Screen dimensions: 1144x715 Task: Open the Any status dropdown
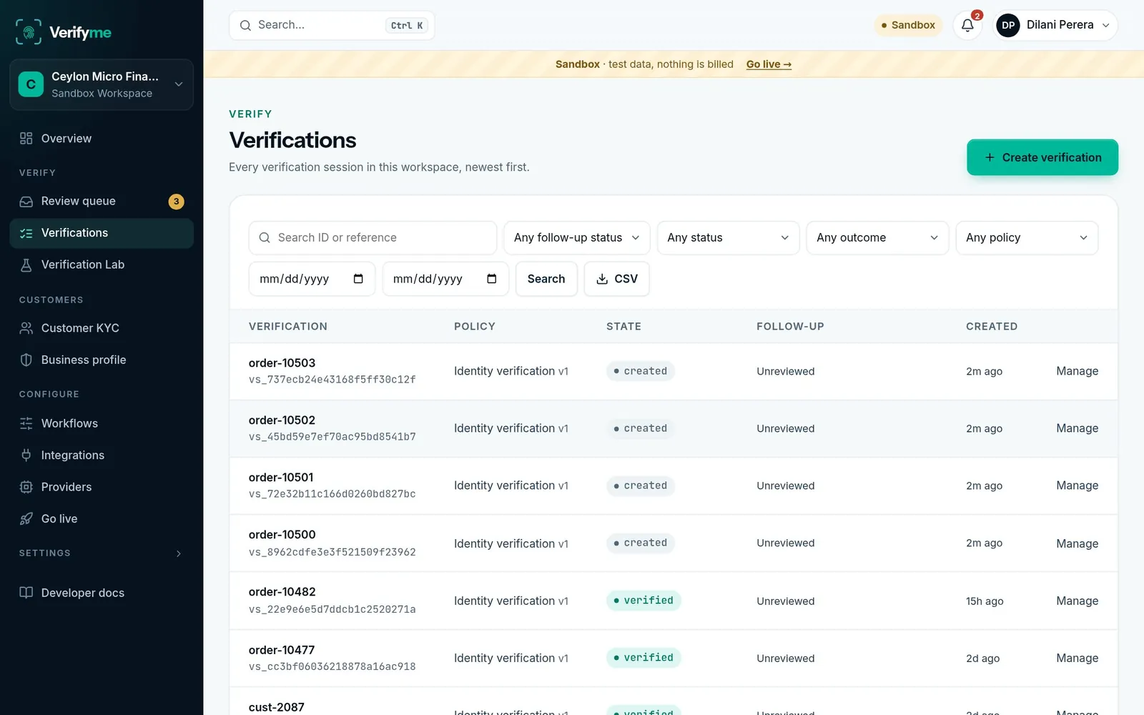[728, 237]
